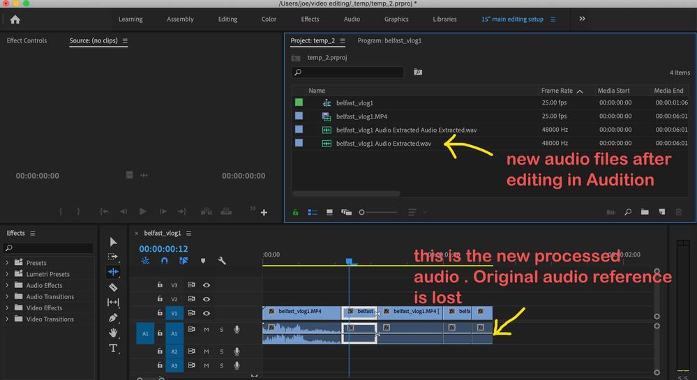697x380 pixels.
Task: Create new search bin from query
Action: point(418,72)
